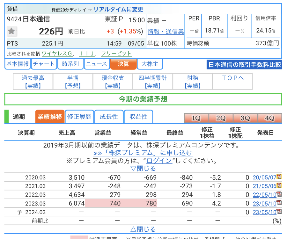Click highlighted 740 operating profit cell

click(x=103, y=203)
